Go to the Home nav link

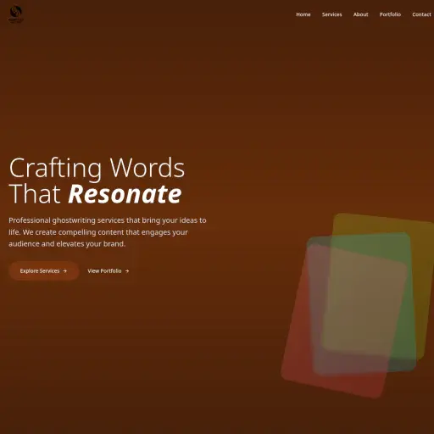point(303,14)
